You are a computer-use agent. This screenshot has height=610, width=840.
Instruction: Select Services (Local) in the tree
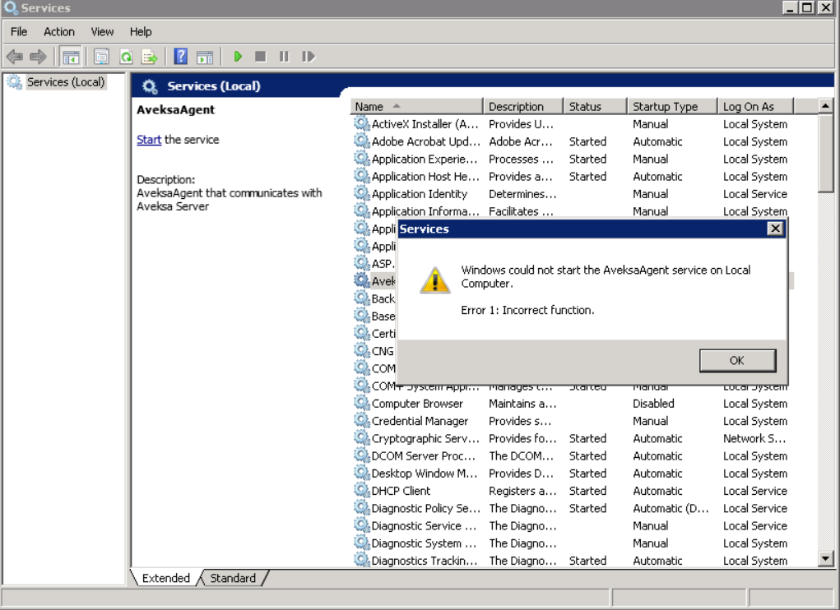[x=66, y=82]
